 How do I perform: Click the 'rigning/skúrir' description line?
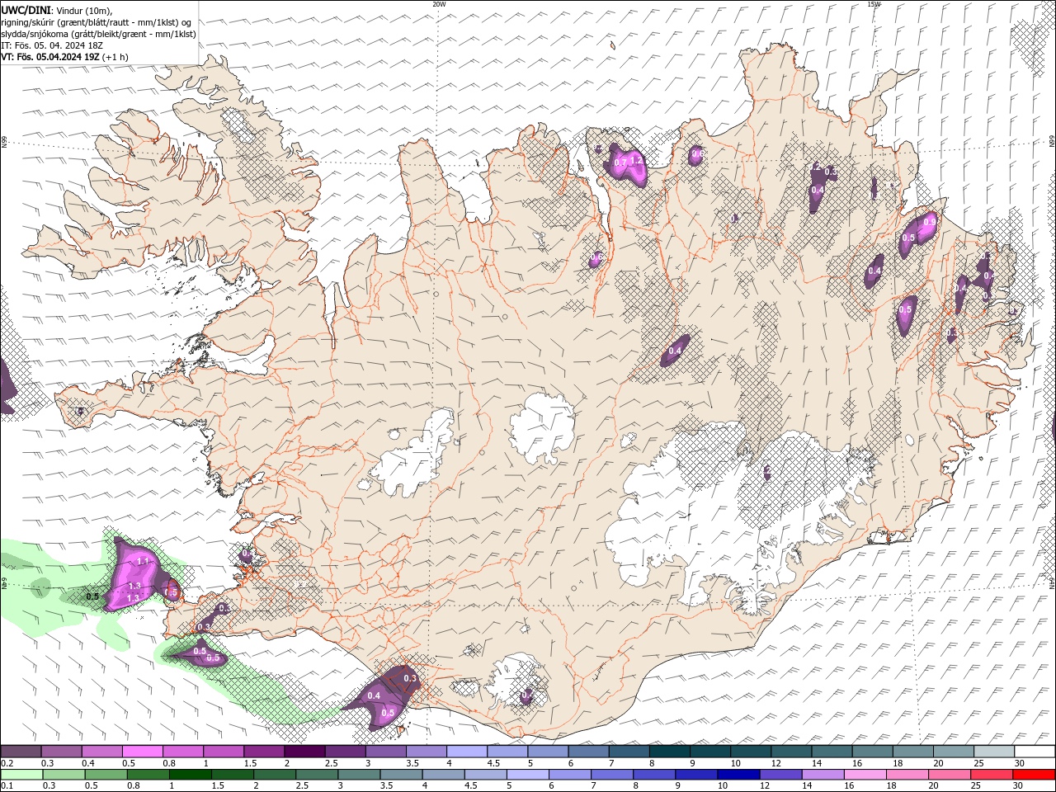point(97,22)
